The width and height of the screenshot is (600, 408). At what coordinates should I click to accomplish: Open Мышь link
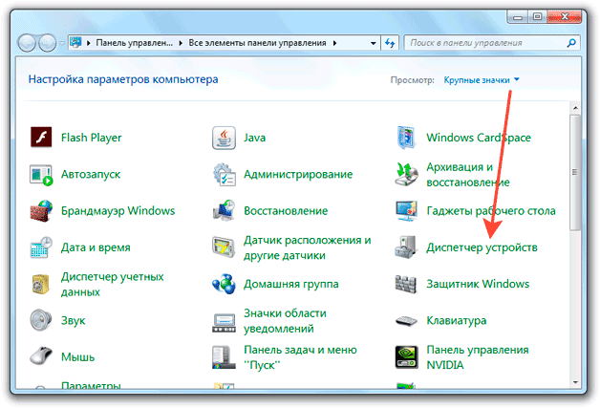point(78,357)
